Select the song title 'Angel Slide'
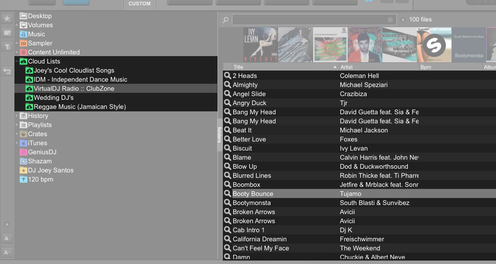496x264 pixels. [x=249, y=94]
